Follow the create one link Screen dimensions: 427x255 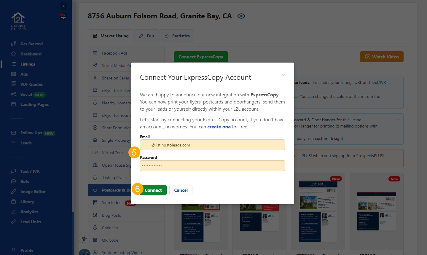coord(219,127)
